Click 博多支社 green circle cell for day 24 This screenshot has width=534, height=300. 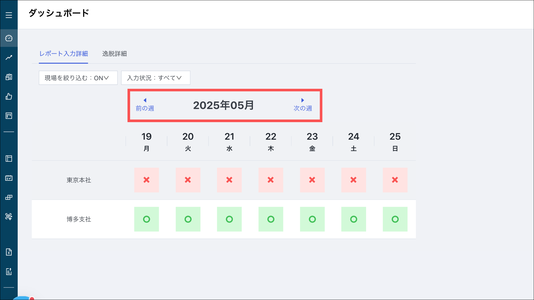(x=354, y=219)
